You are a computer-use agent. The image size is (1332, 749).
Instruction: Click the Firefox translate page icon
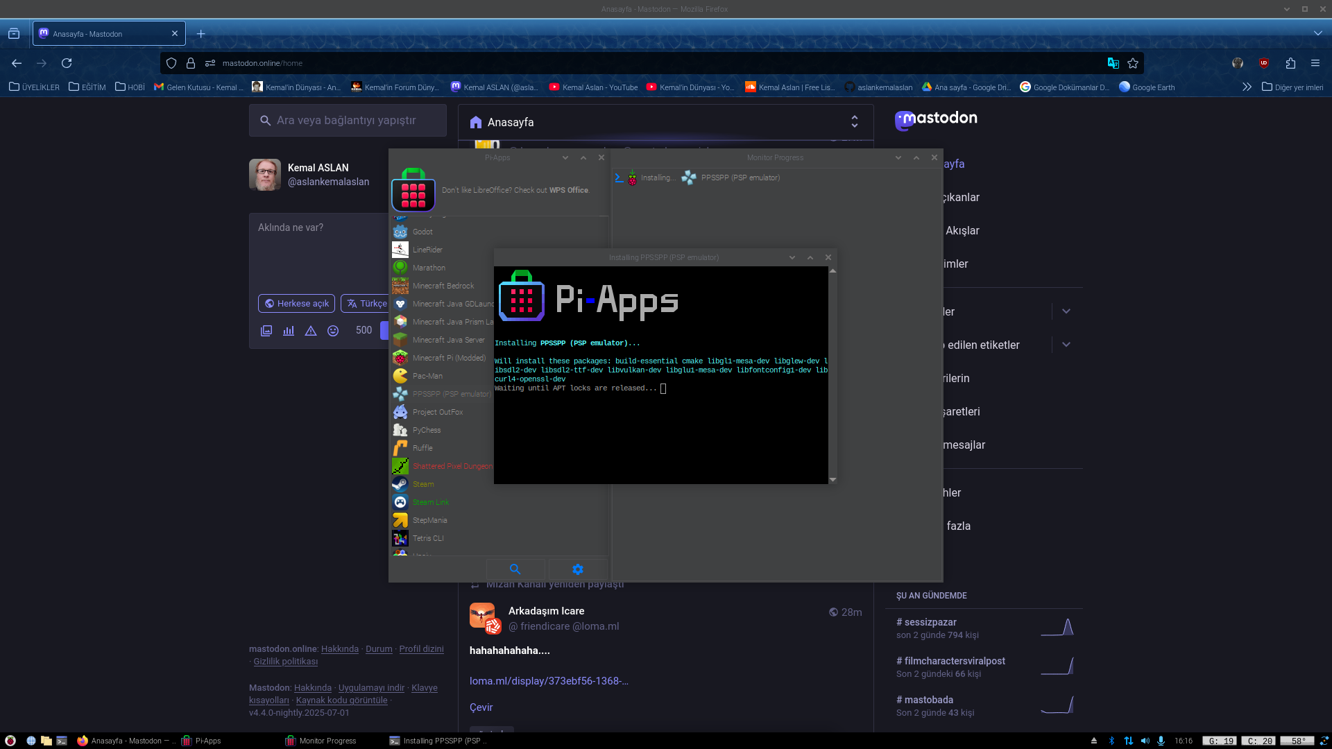point(1113,63)
